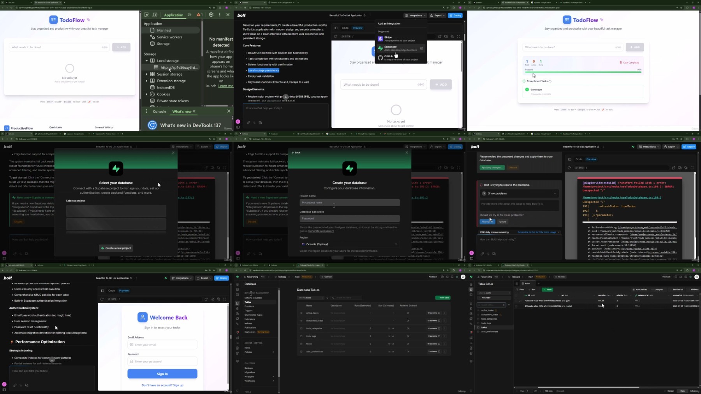Click Ignore beside Attempt fix
The height and width of the screenshot is (394, 701).
(503, 222)
